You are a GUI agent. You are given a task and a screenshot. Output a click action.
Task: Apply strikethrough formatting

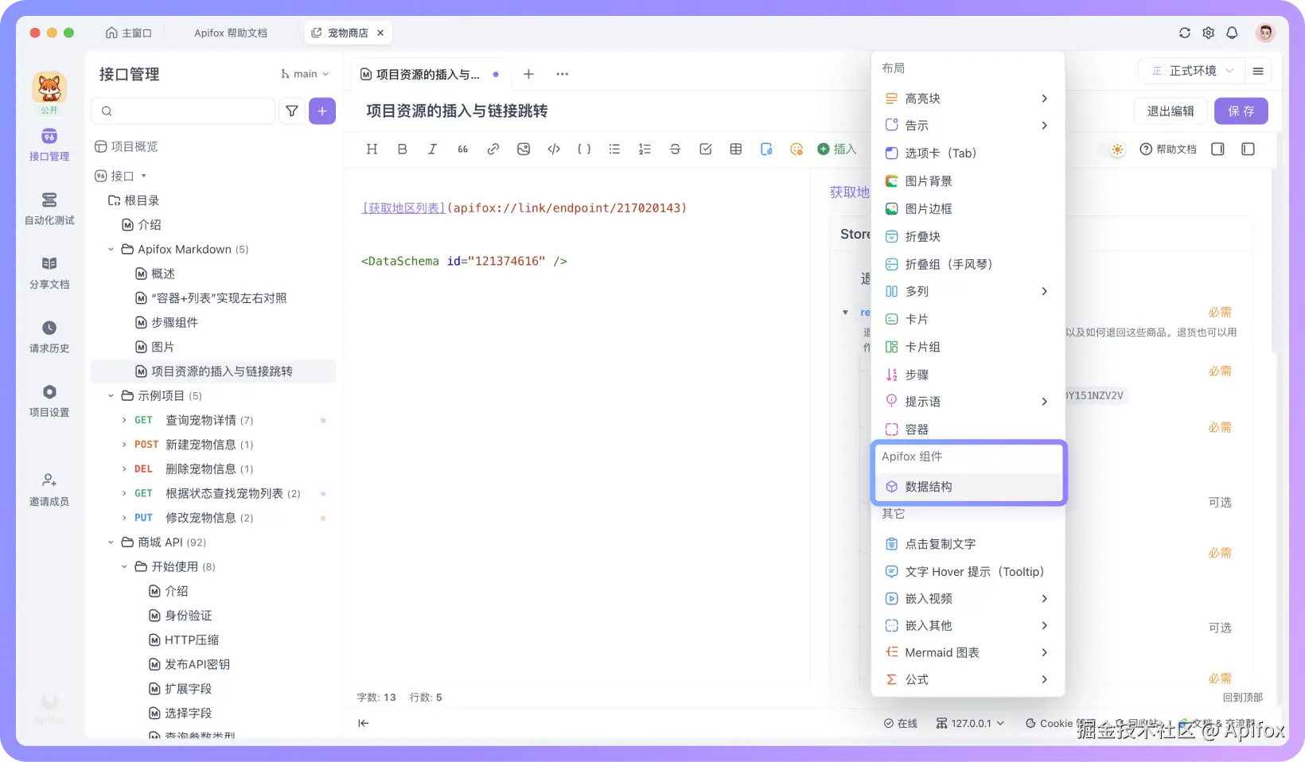(x=675, y=149)
